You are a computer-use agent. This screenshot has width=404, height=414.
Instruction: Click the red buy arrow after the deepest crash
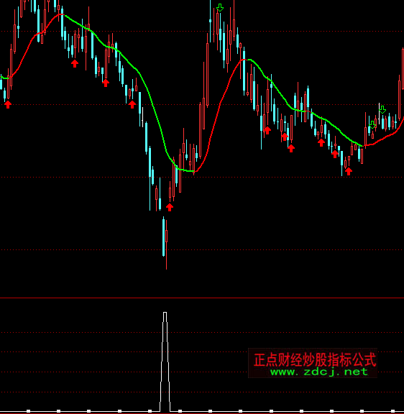tap(170, 207)
